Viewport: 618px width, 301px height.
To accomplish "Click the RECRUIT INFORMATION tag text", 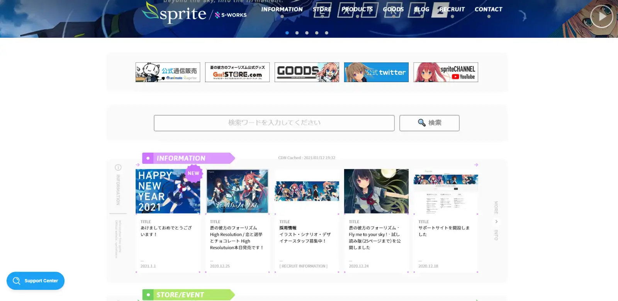I will click(304, 266).
